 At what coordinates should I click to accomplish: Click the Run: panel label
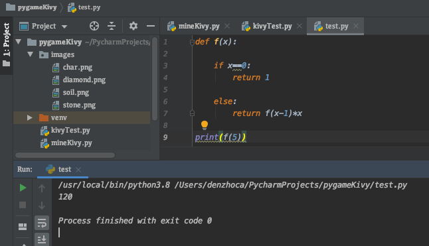coord(25,169)
